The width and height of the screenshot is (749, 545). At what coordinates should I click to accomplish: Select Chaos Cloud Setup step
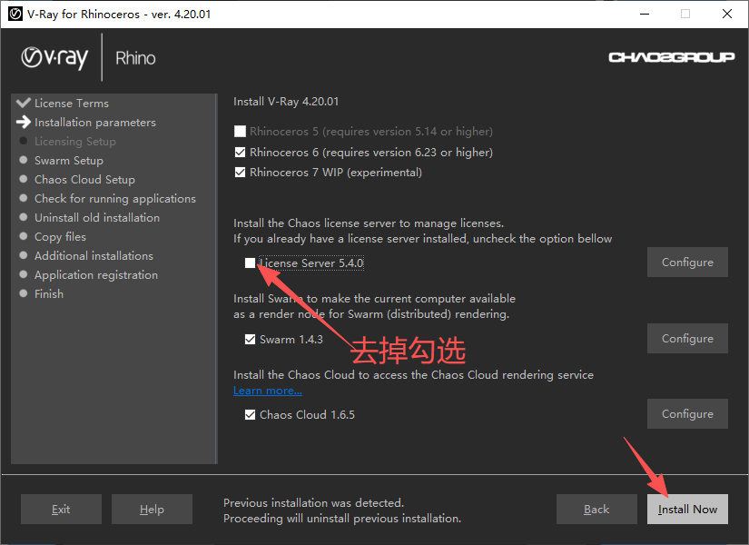click(84, 180)
